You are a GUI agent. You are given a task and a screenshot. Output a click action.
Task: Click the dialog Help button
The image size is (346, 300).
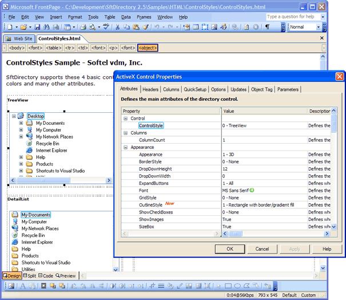pyautogui.click(x=327, y=249)
